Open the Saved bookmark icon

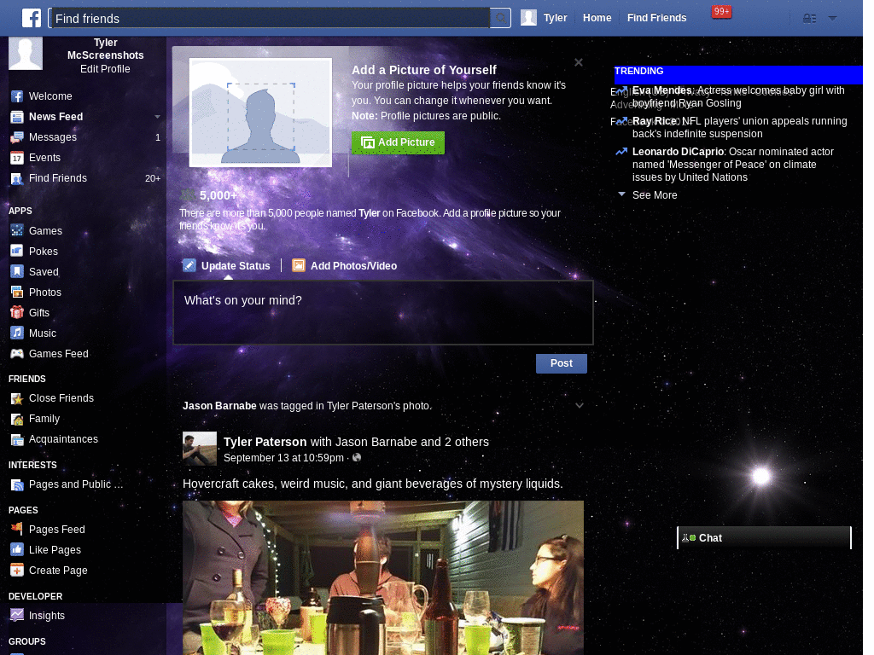[17, 272]
